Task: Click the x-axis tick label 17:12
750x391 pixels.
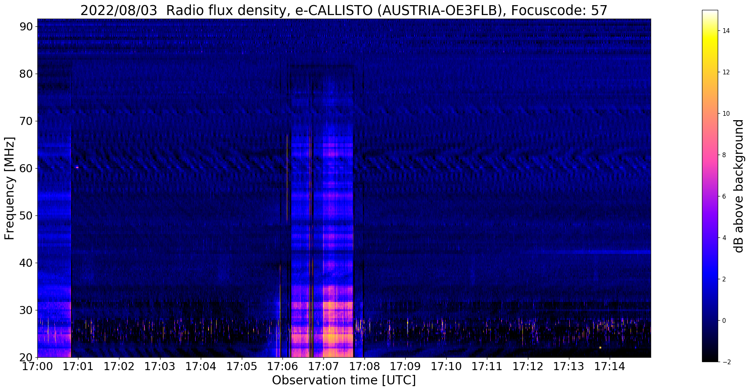Action: click(528, 366)
